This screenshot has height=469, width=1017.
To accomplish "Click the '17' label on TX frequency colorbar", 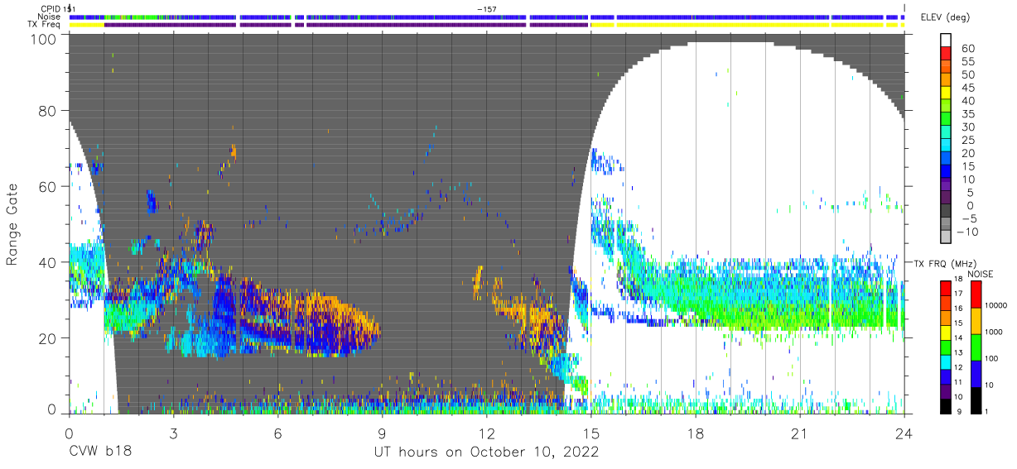I will point(958,294).
